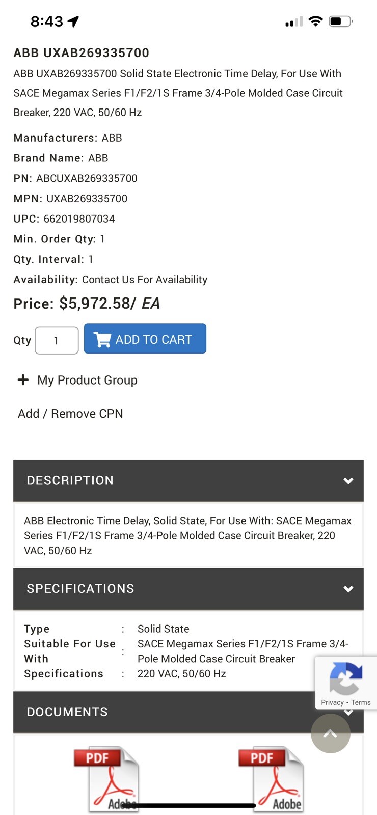
Task: Tap the Wi-Fi icon in the status bar
Action: 315,21
